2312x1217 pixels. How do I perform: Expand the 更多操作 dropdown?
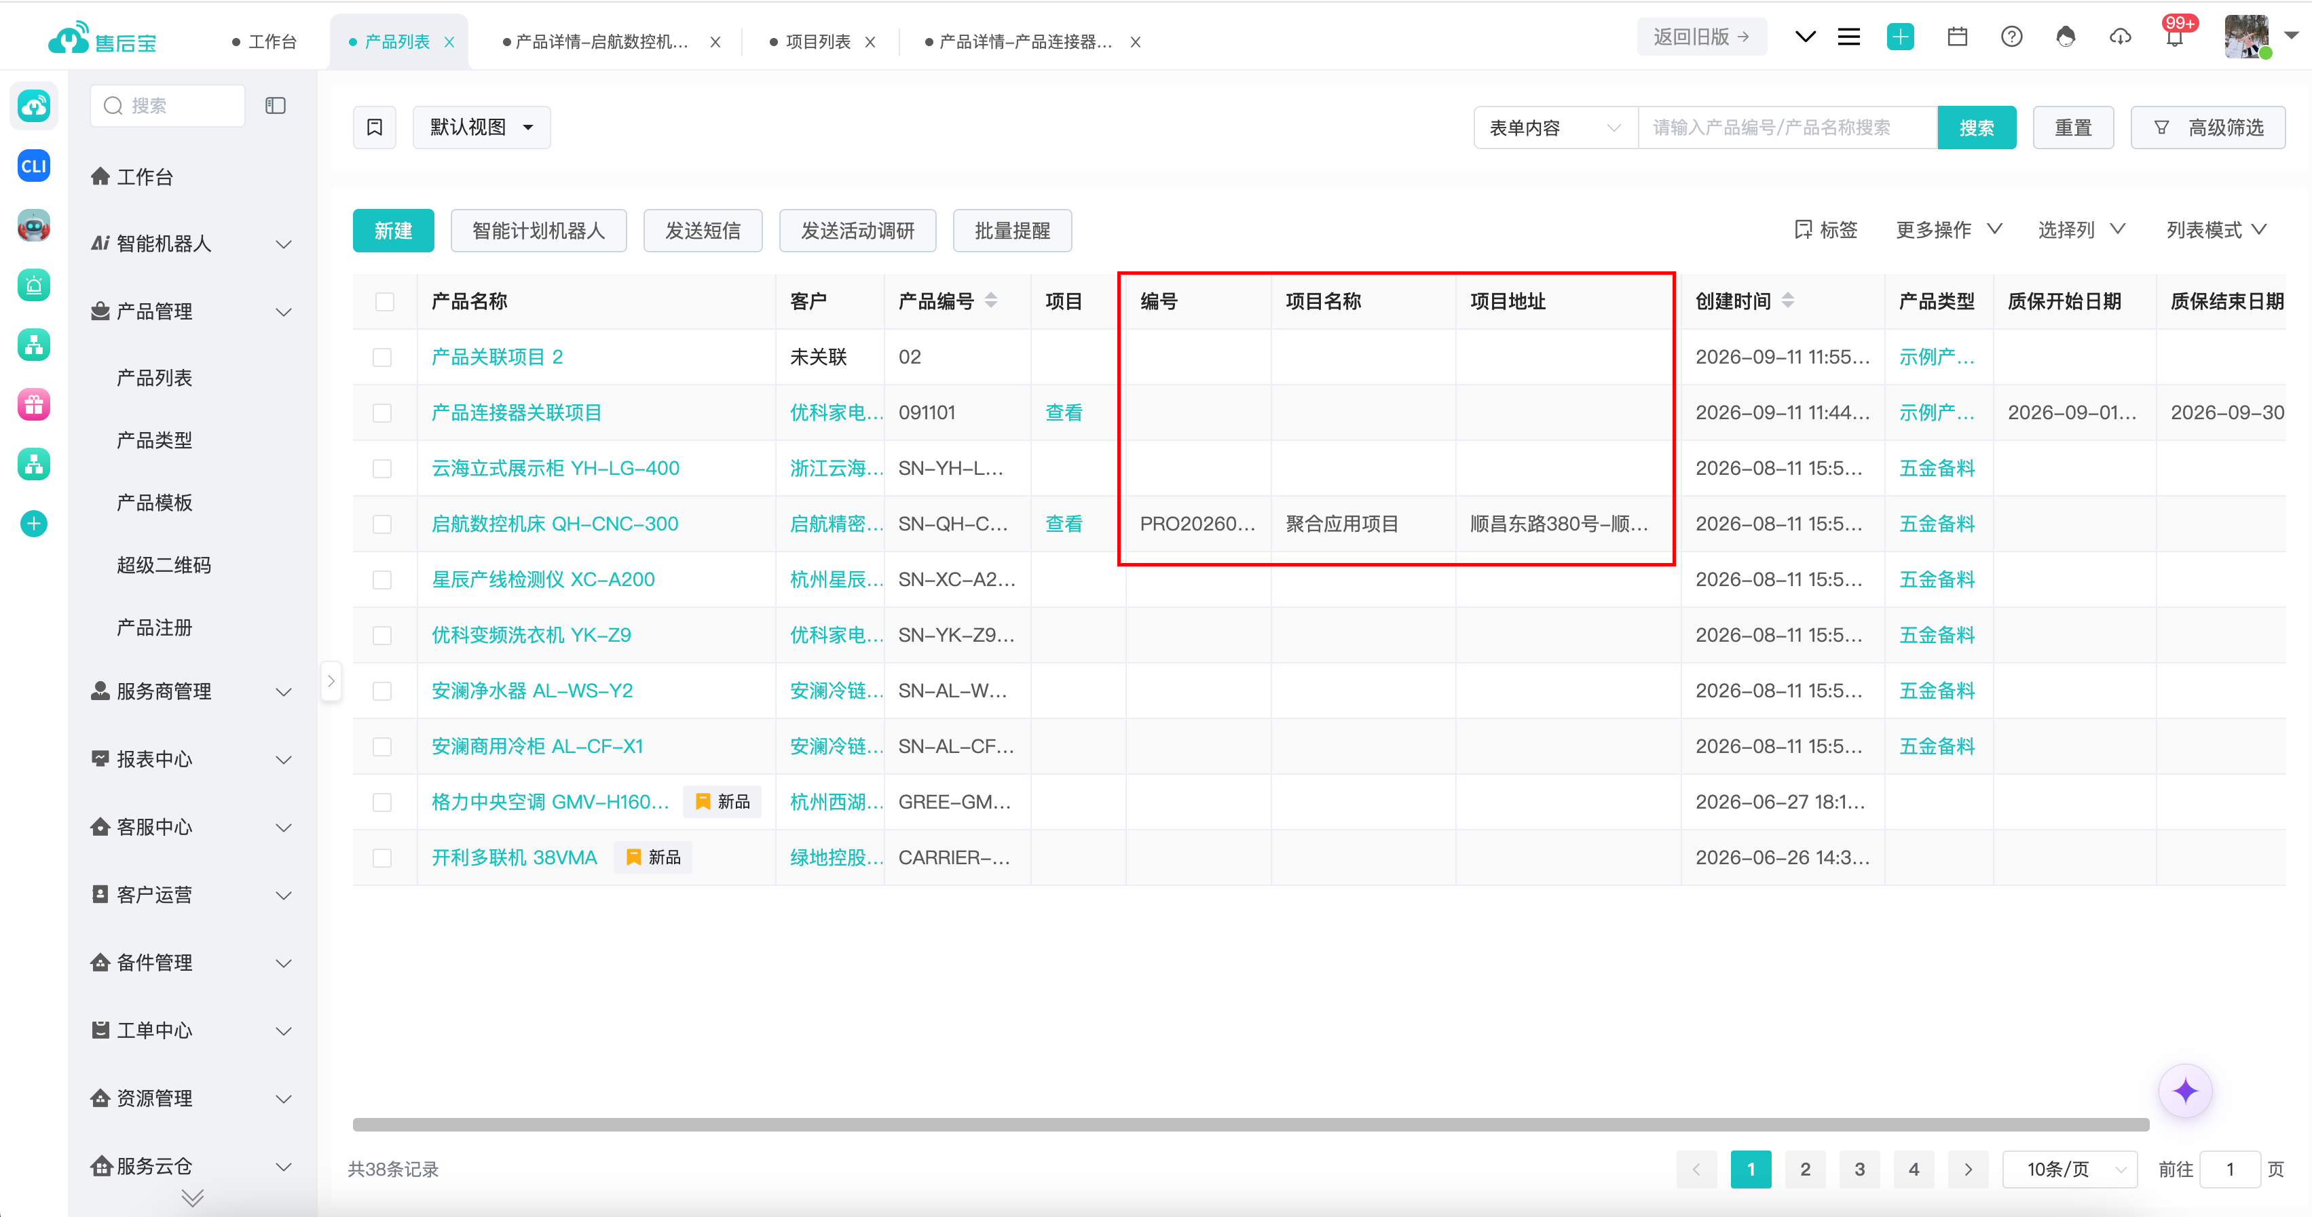point(1949,231)
